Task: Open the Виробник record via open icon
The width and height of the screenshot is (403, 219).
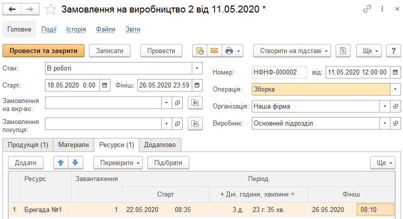Action: pos(396,123)
